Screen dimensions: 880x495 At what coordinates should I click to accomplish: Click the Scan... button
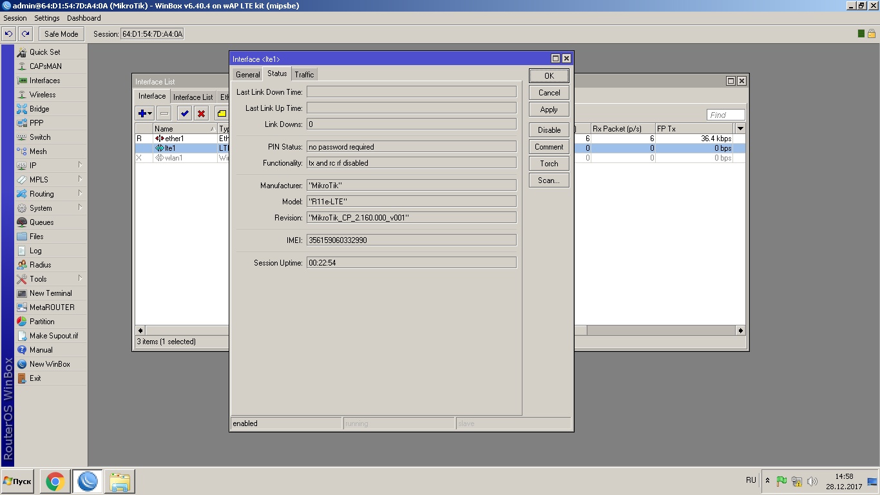tap(549, 180)
